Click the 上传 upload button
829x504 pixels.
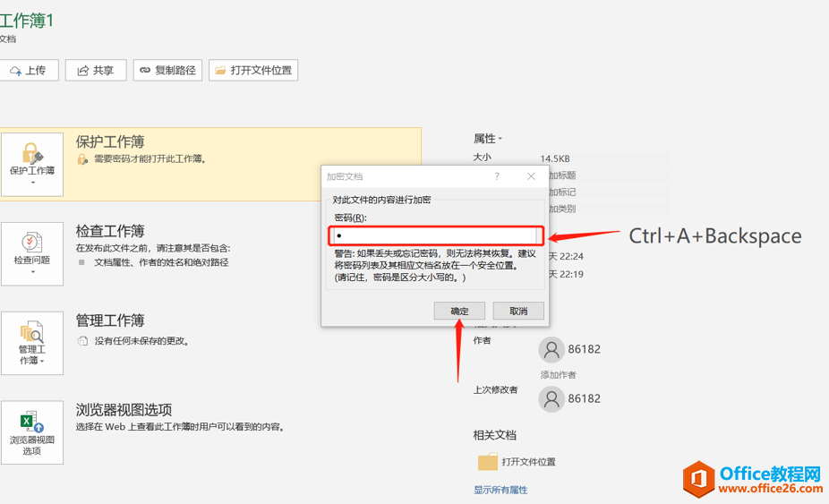(29, 71)
